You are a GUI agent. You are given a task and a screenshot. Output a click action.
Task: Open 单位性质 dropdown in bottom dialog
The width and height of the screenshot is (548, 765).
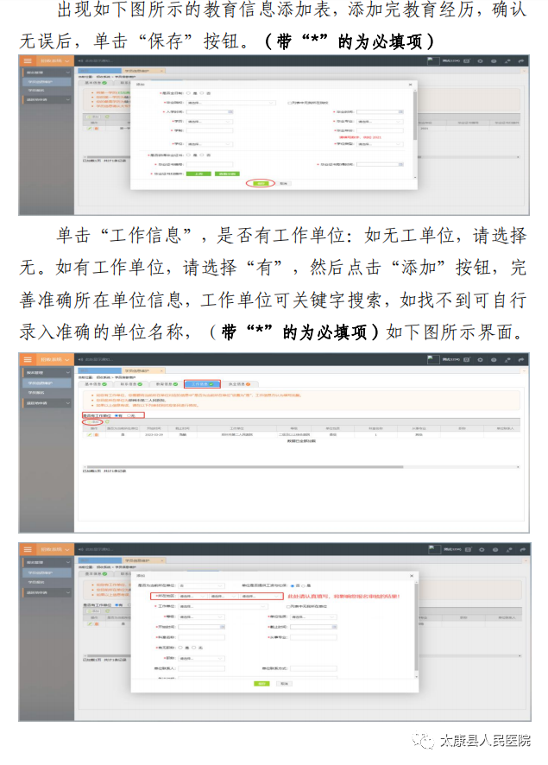point(313,616)
